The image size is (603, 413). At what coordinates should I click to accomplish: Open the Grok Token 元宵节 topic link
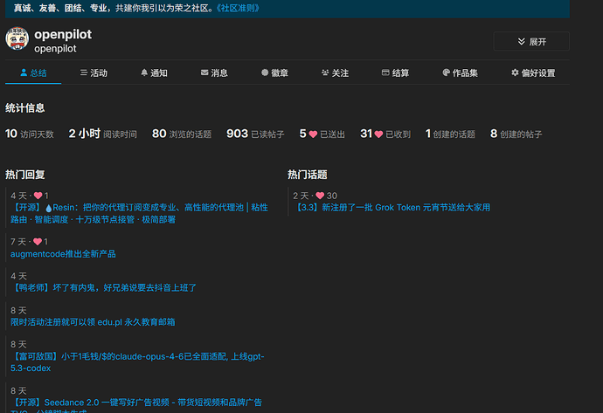coord(392,208)
